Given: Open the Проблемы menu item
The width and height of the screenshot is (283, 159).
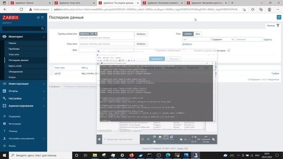Looking at the screenshot, I should 14,49.
